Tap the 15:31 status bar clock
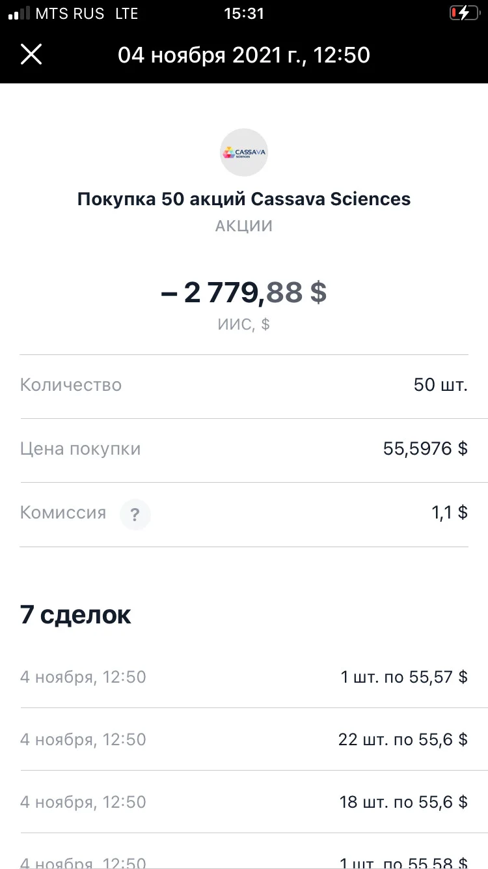This screenshot has height=869, width=488. tap(244, 14)
